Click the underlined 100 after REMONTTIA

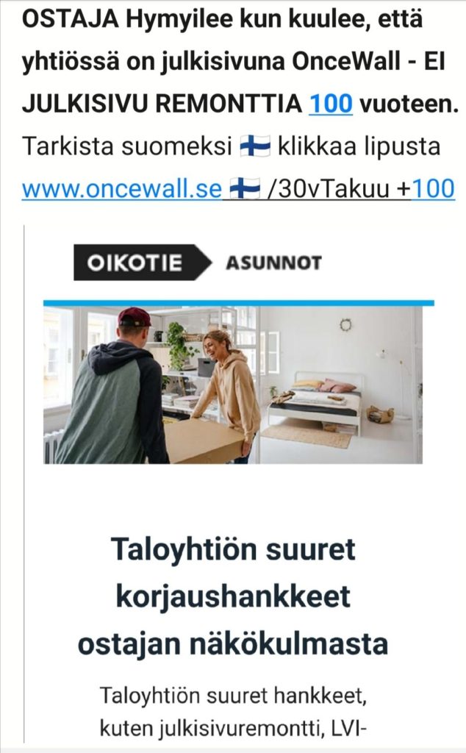(x=331, y=103)
